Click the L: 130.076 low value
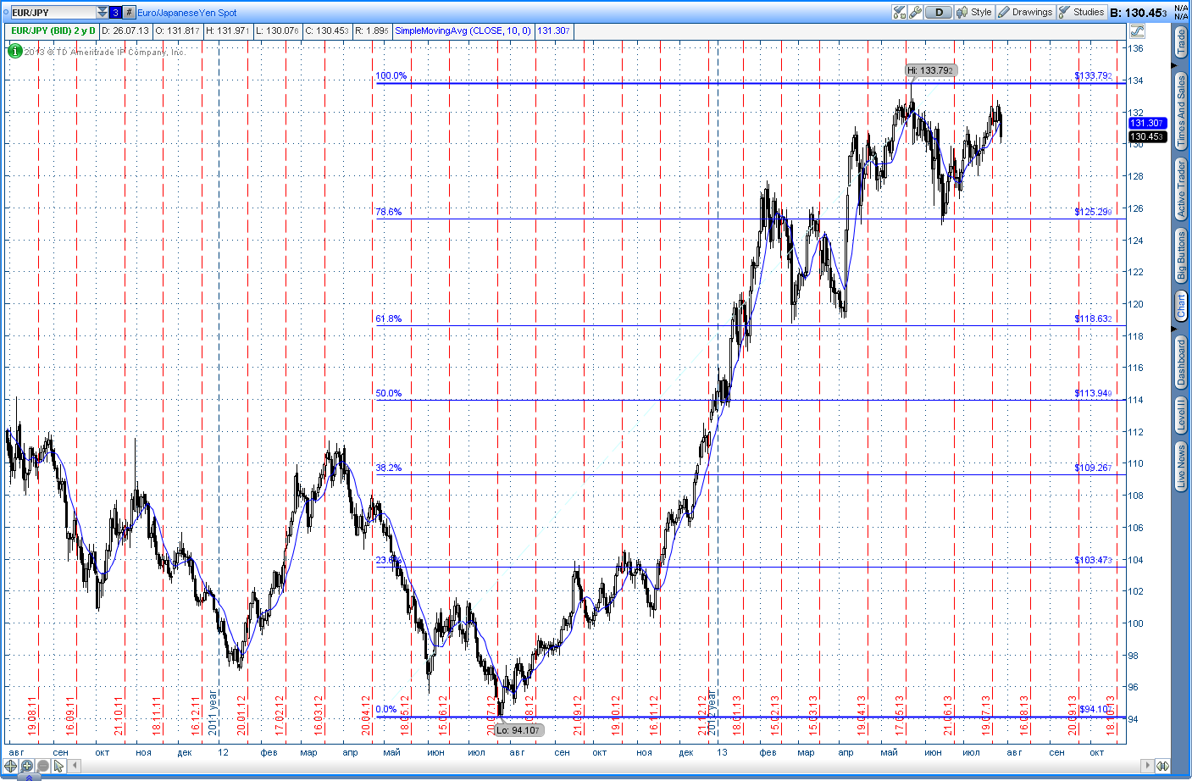This screenshot has height=781, width=1192. pyautogui.click(x=277, y=30)
